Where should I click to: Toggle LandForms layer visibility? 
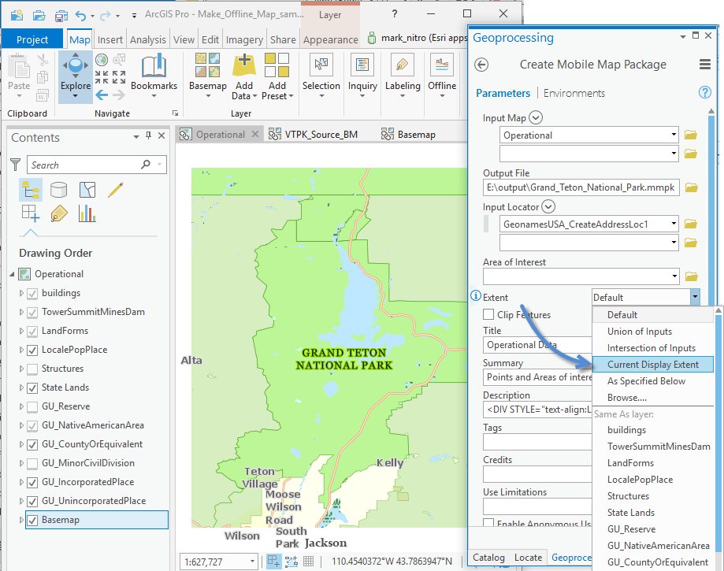click(x=32, y=331)
